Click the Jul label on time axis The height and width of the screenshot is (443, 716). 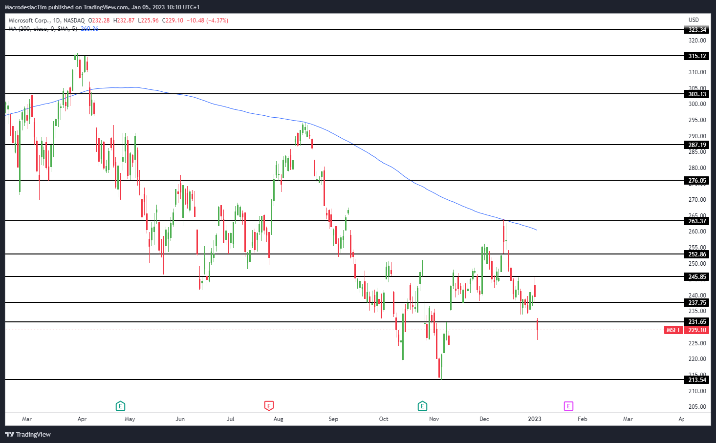[x=231, y=419]
